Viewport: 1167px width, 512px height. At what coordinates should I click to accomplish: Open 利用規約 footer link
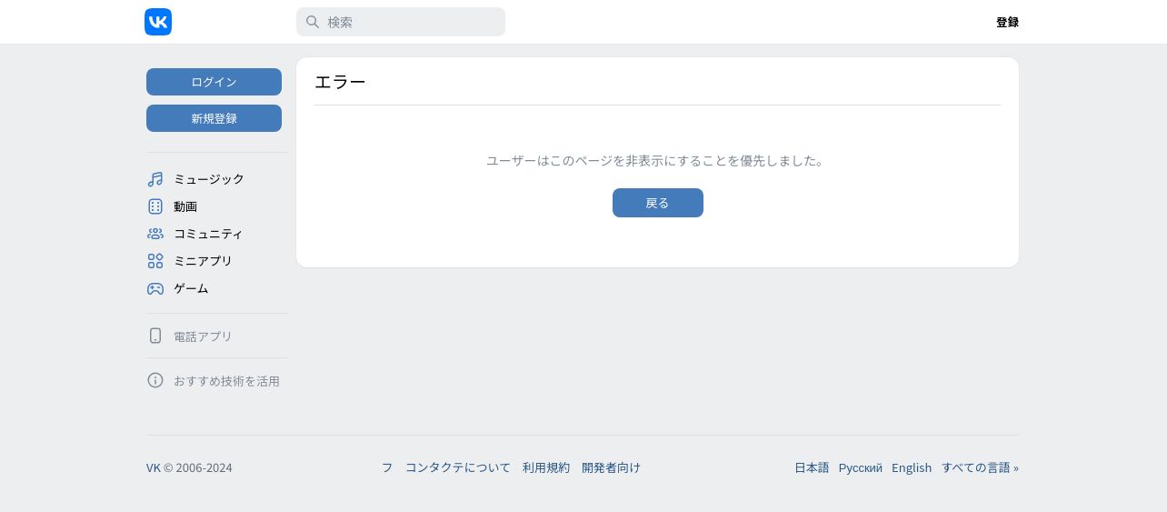[x=546, y=467]
